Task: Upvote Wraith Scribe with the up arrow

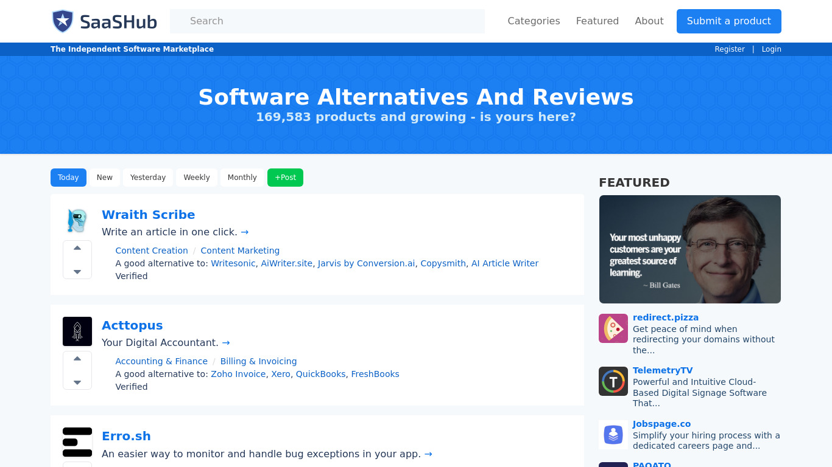Action: 77,248
